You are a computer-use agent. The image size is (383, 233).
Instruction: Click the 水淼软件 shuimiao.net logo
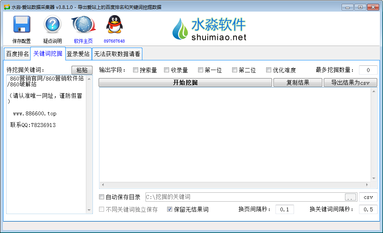click(209, 29)
